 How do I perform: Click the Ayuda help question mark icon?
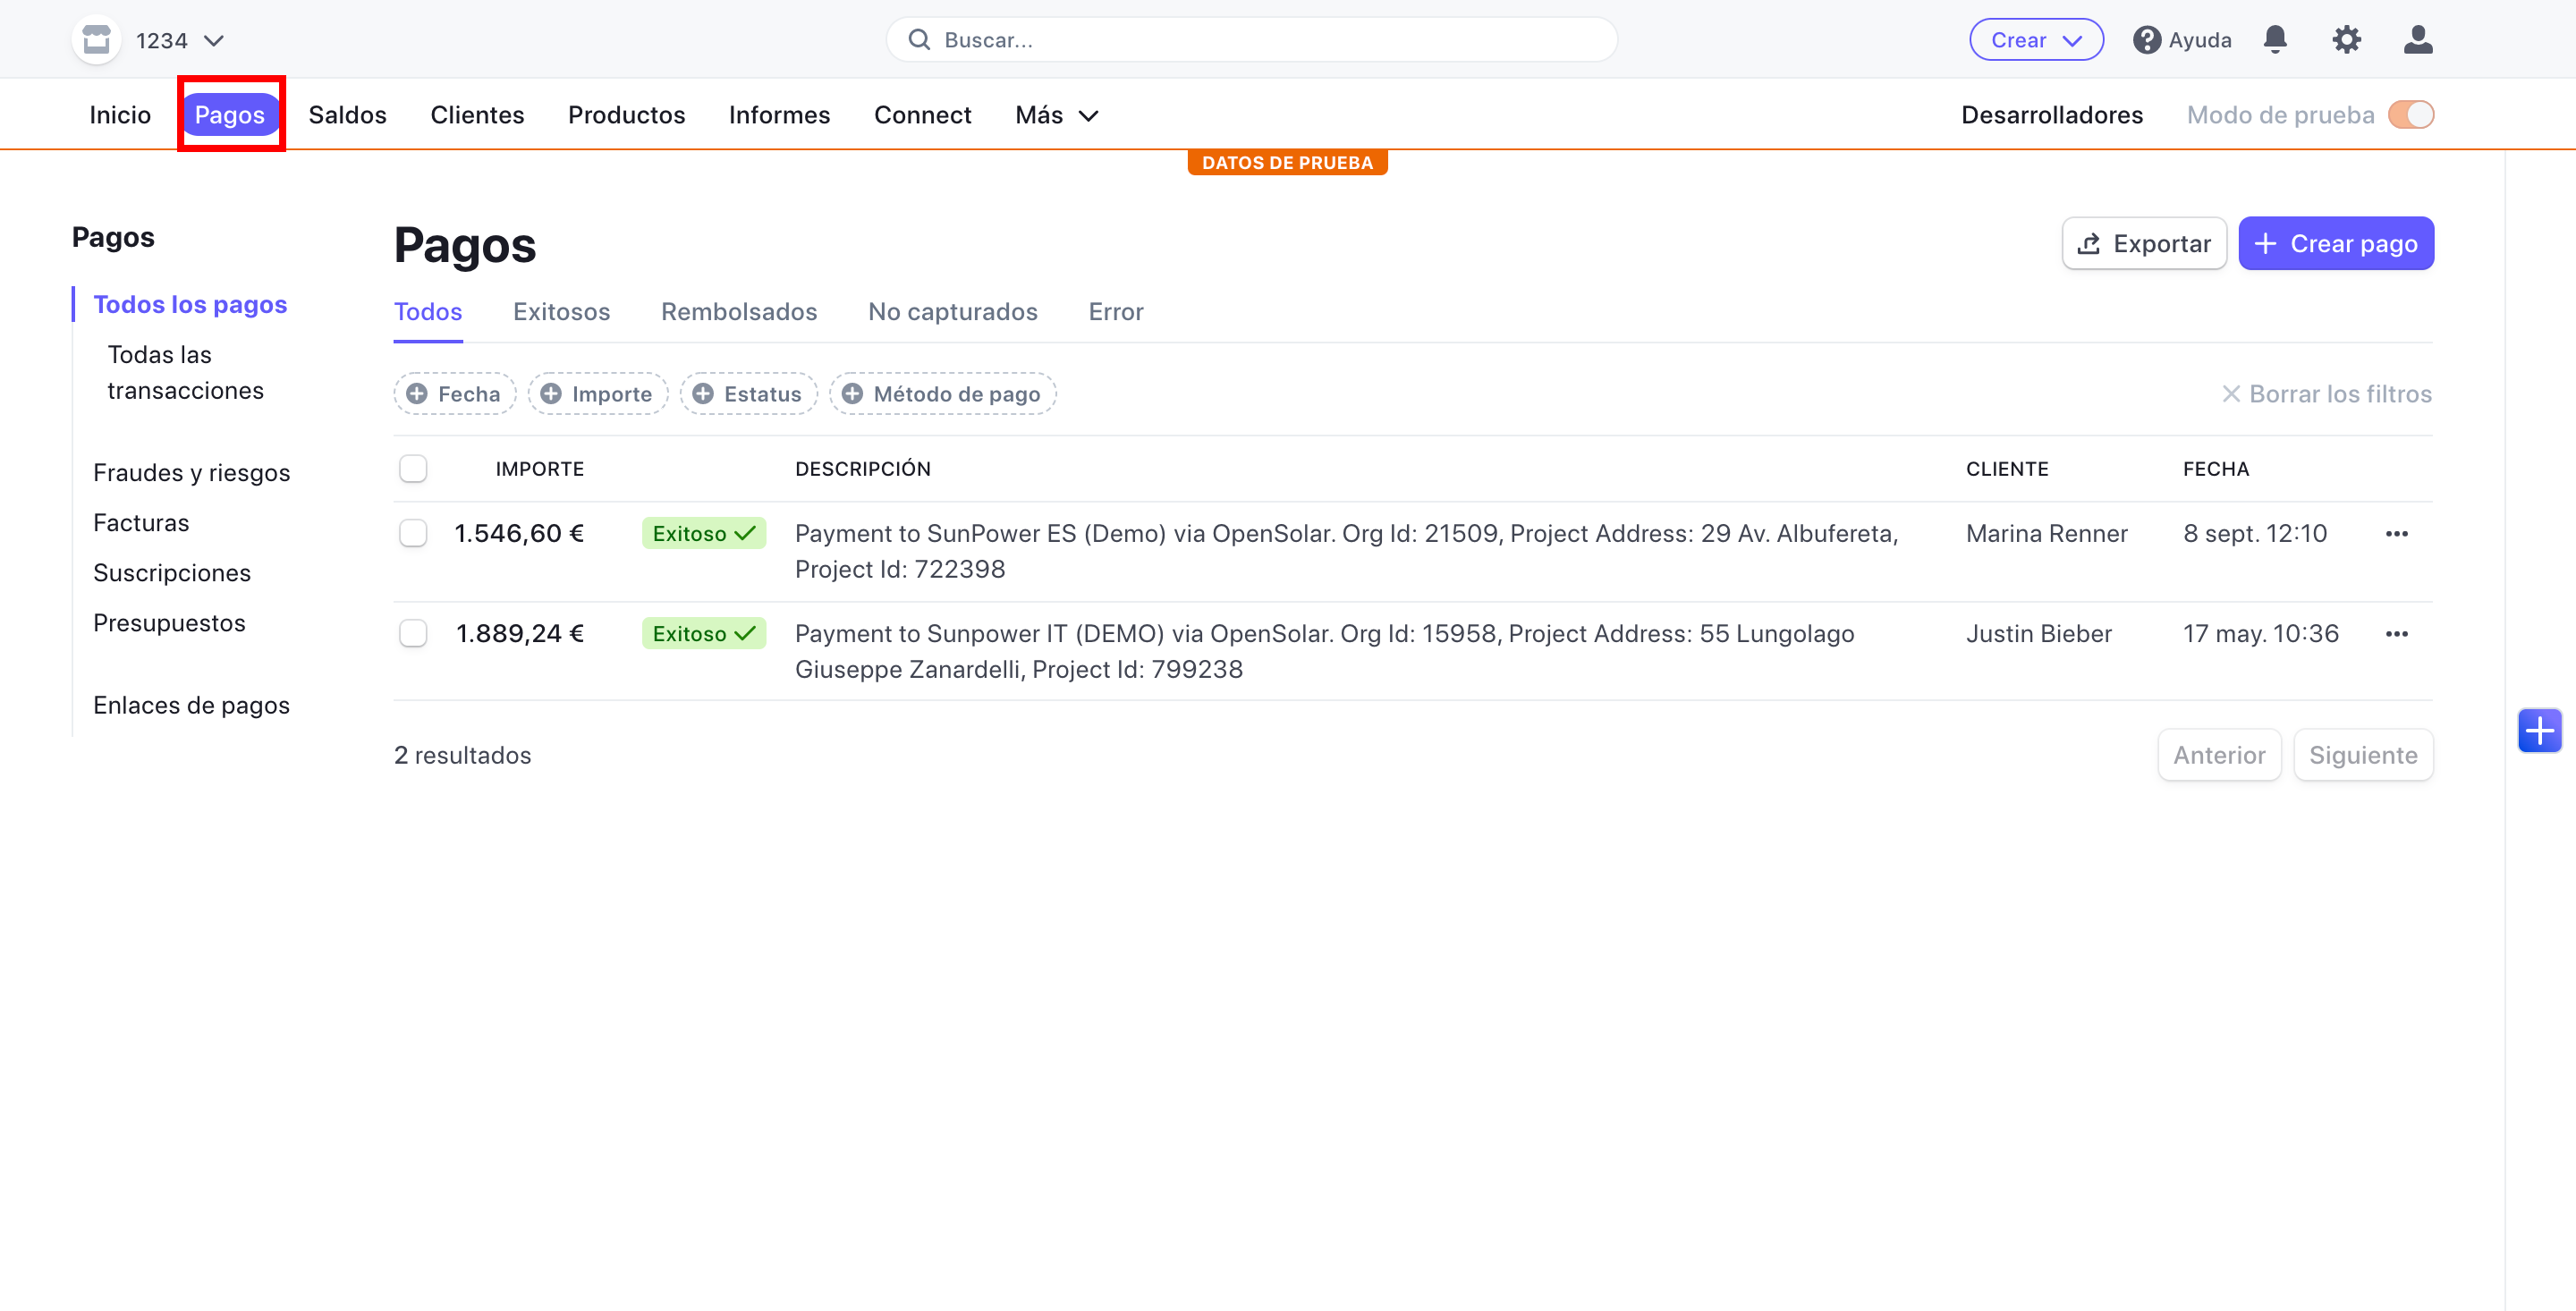2146,40
